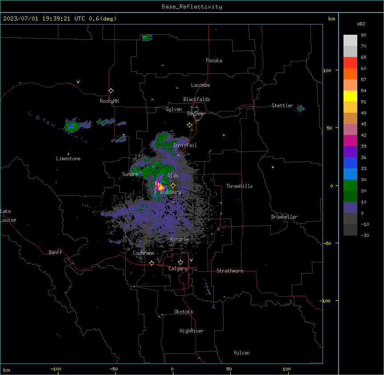This screenshot has height=375, width=384.
Task: Select the 80 dBZ light gray swatch
Action: point(350,41)
